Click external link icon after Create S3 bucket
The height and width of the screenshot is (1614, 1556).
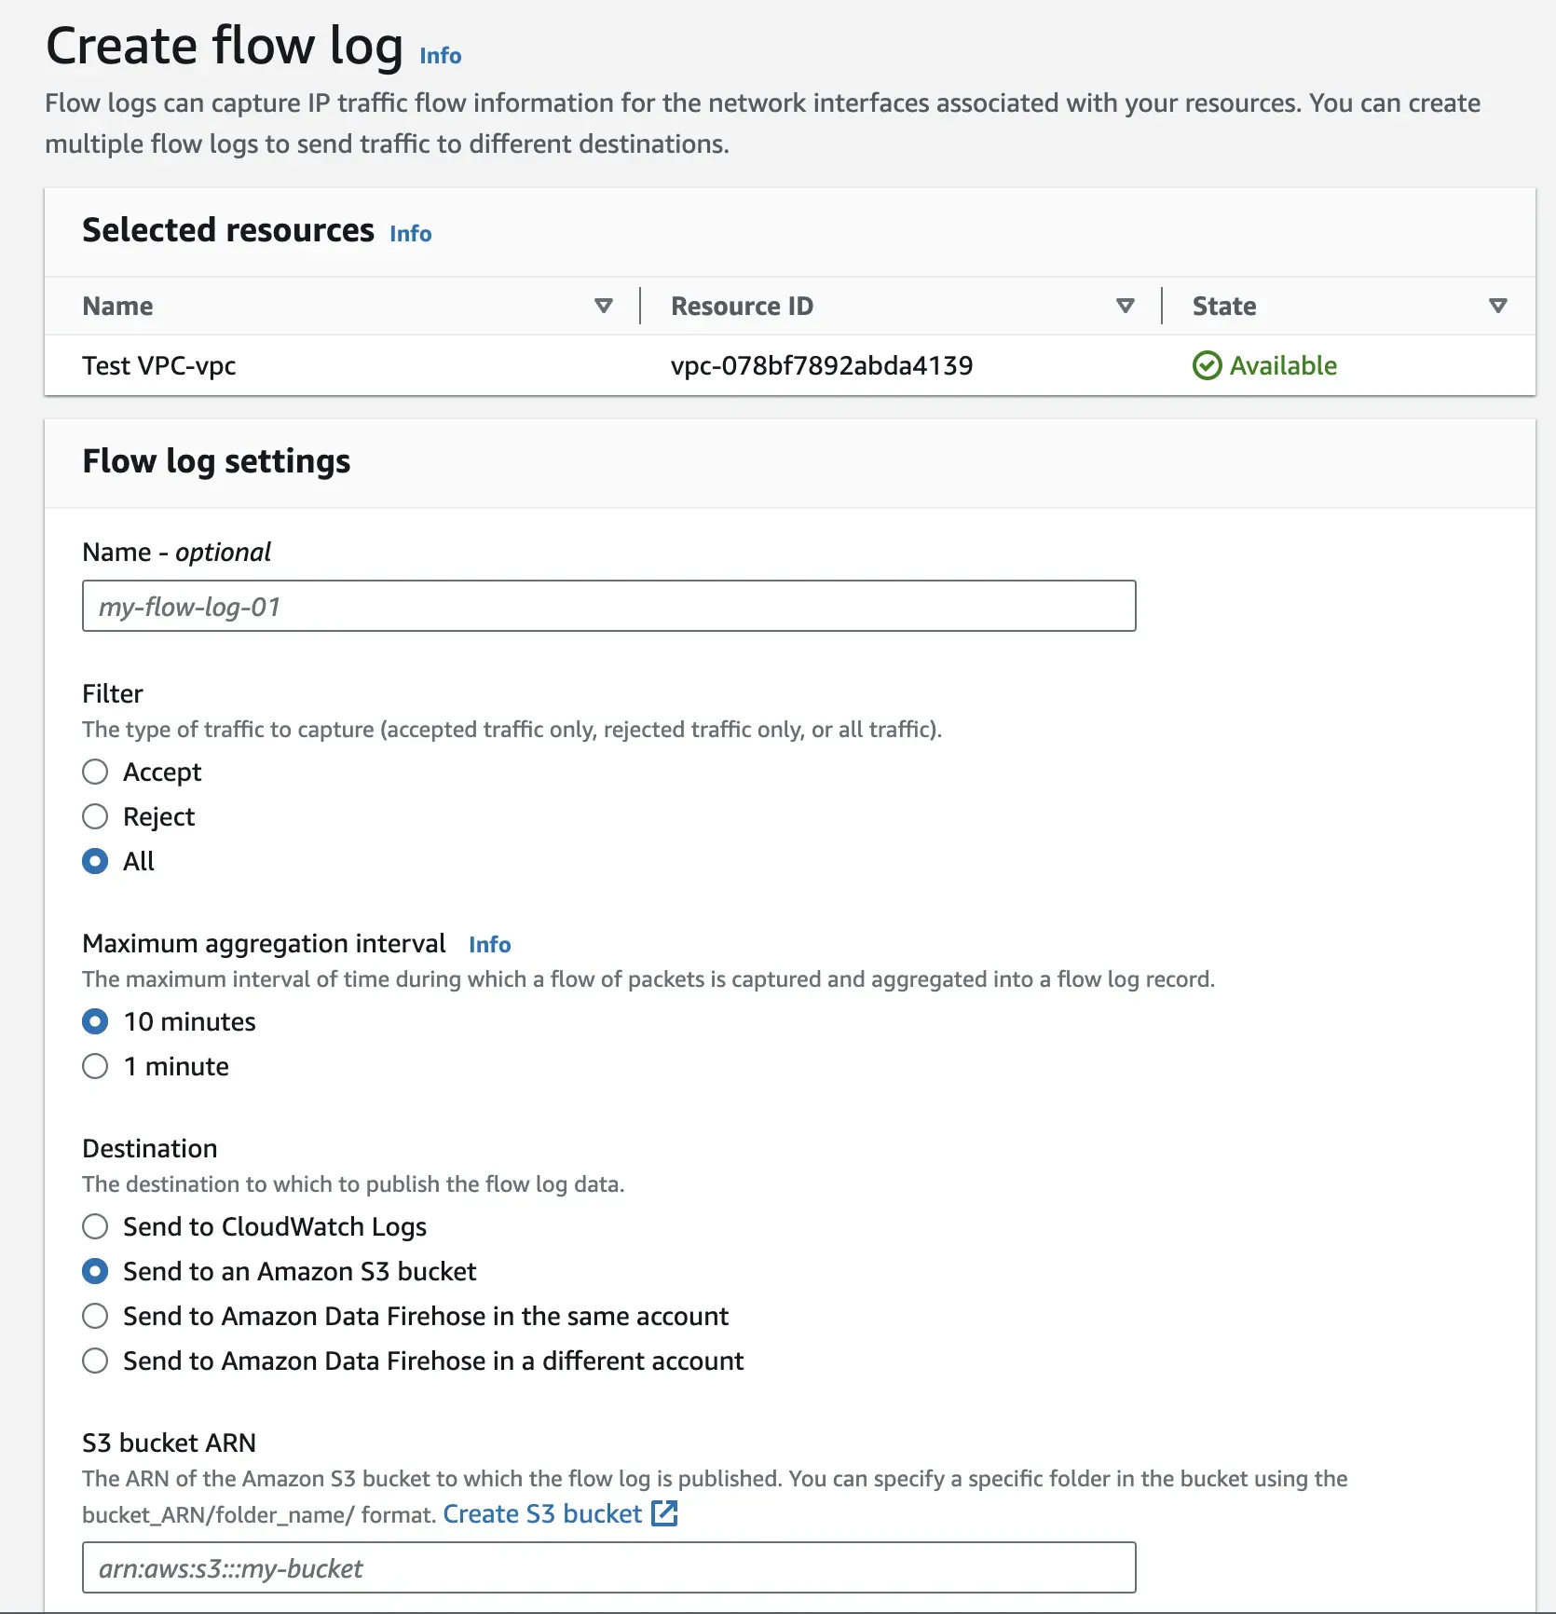click(x=664, y=1513)
